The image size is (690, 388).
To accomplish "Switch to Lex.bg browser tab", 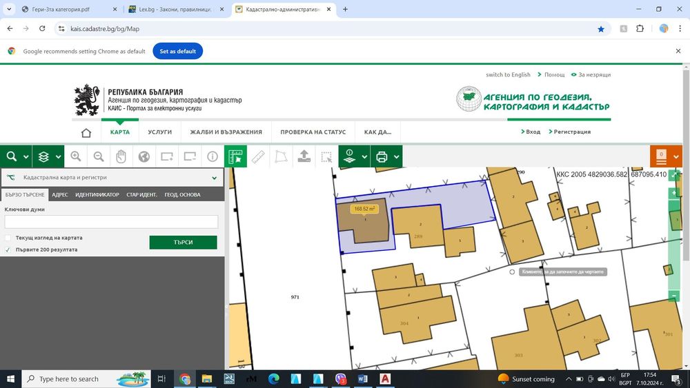I will [x=176, y=9].
